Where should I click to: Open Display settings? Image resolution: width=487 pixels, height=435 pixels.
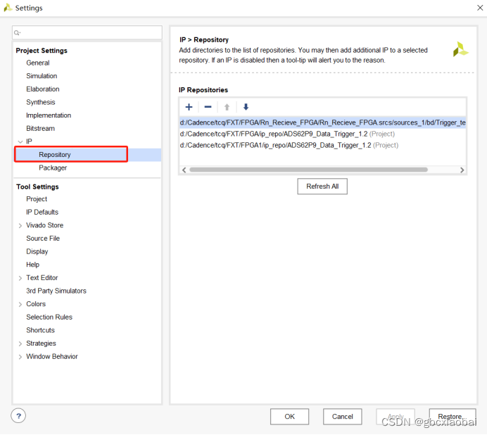(x=37, y=251)
